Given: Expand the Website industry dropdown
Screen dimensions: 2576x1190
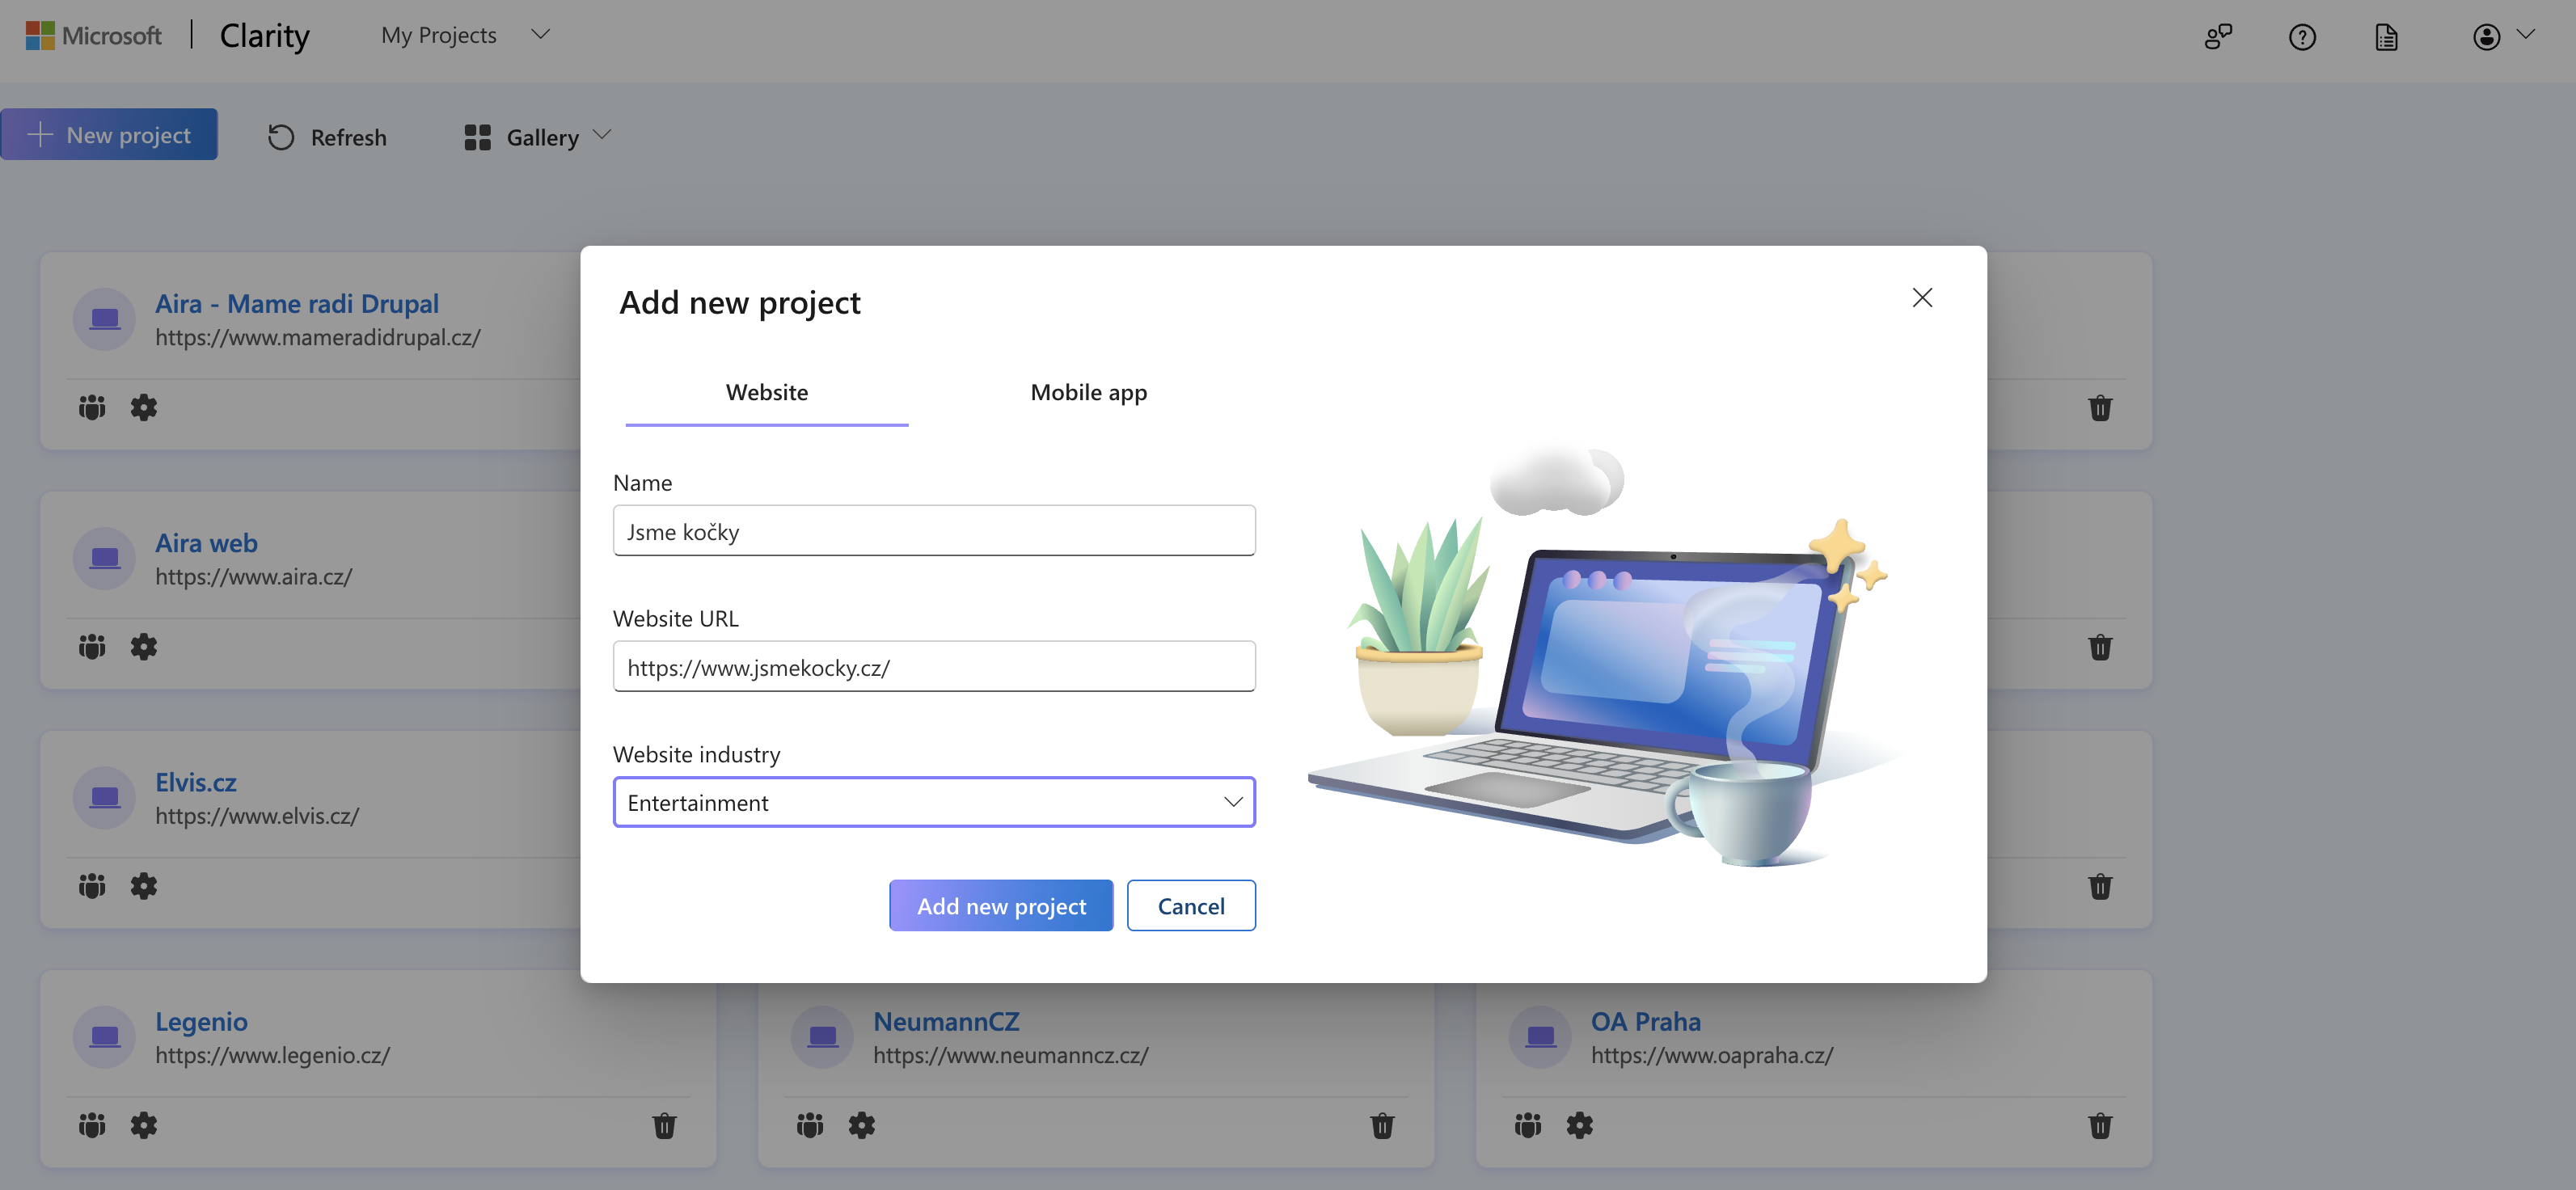Looking at the screenshot, I should tap(933, 802).
